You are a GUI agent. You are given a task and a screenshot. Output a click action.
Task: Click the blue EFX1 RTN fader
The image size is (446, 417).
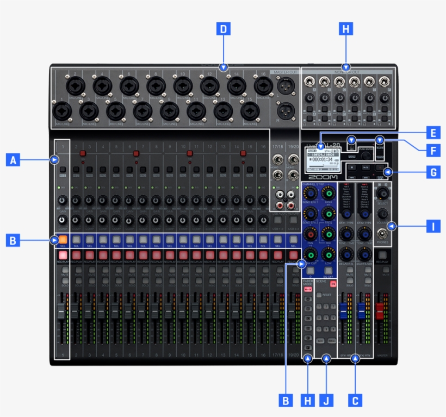344,311
